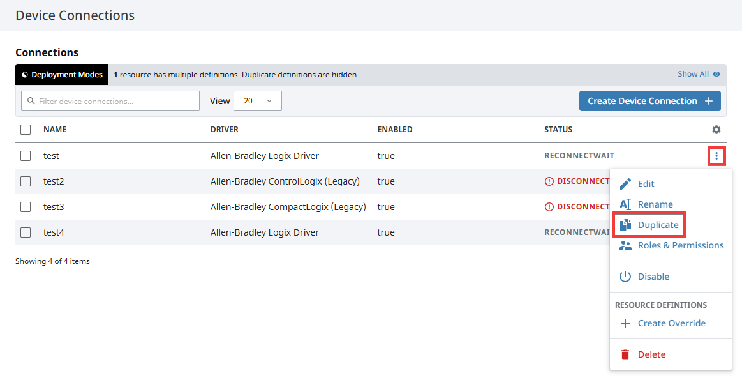Viewport: 742px width, 380px height.
Task: Click the Disable power icon
Action: [625, 276]
